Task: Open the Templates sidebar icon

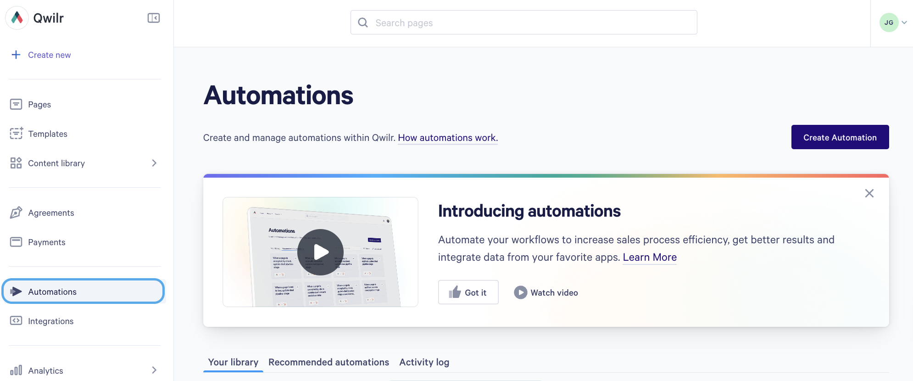Action: 16,134
